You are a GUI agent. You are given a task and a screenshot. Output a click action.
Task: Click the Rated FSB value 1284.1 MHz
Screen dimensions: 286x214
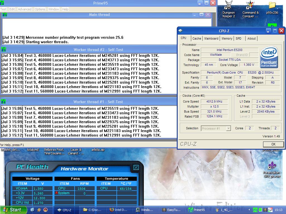pos(214,116)
